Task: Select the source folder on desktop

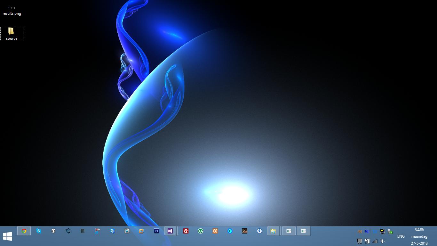Action: point(12,34)
